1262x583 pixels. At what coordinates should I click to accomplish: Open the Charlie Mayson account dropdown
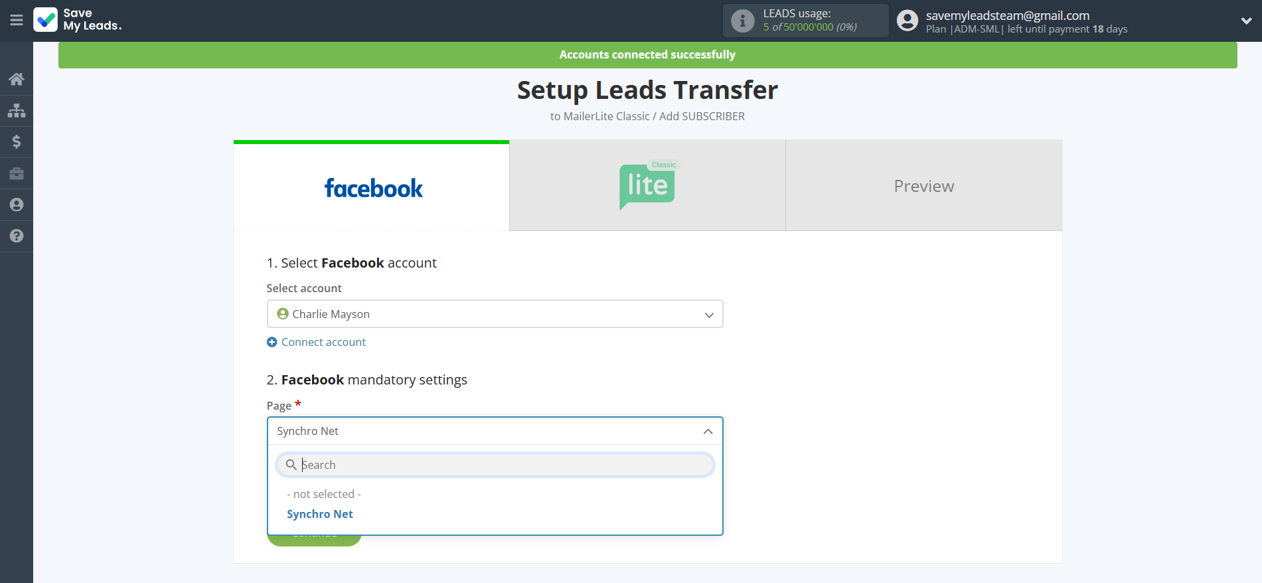pos(495,314)
